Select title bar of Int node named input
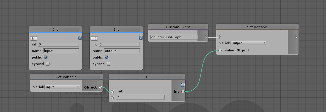Screen dimensions: 326x112 [55, 29]
